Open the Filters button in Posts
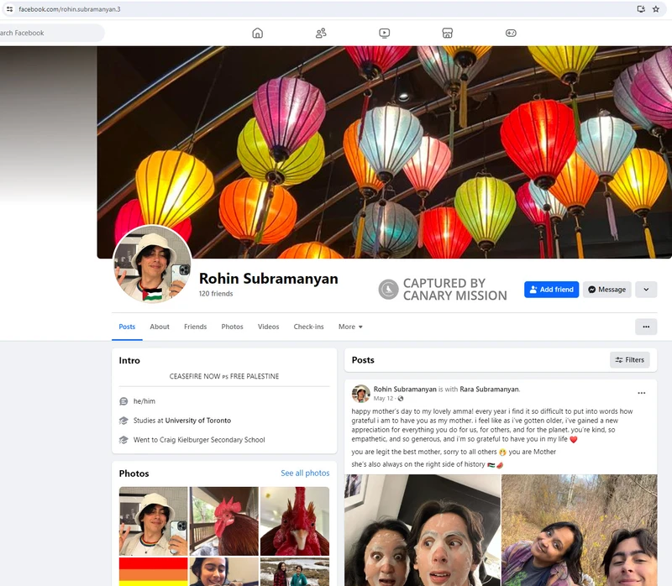This screenshot has width=672, height=586. pyautogui.click(x=629, y=360)
